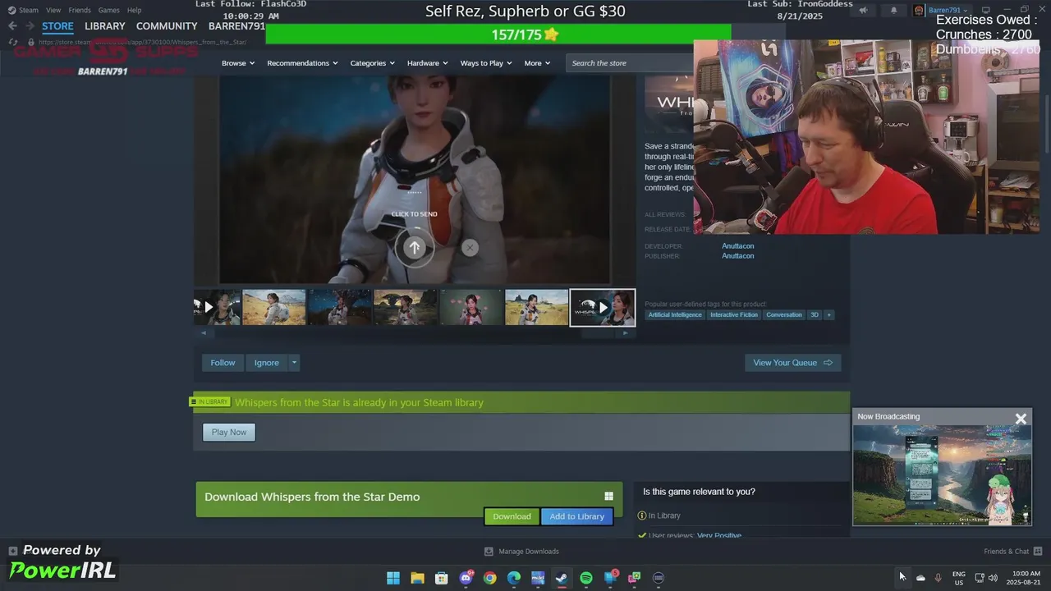
Task: Click the Steam icon in the taskbar
Action: click(562, 578)
